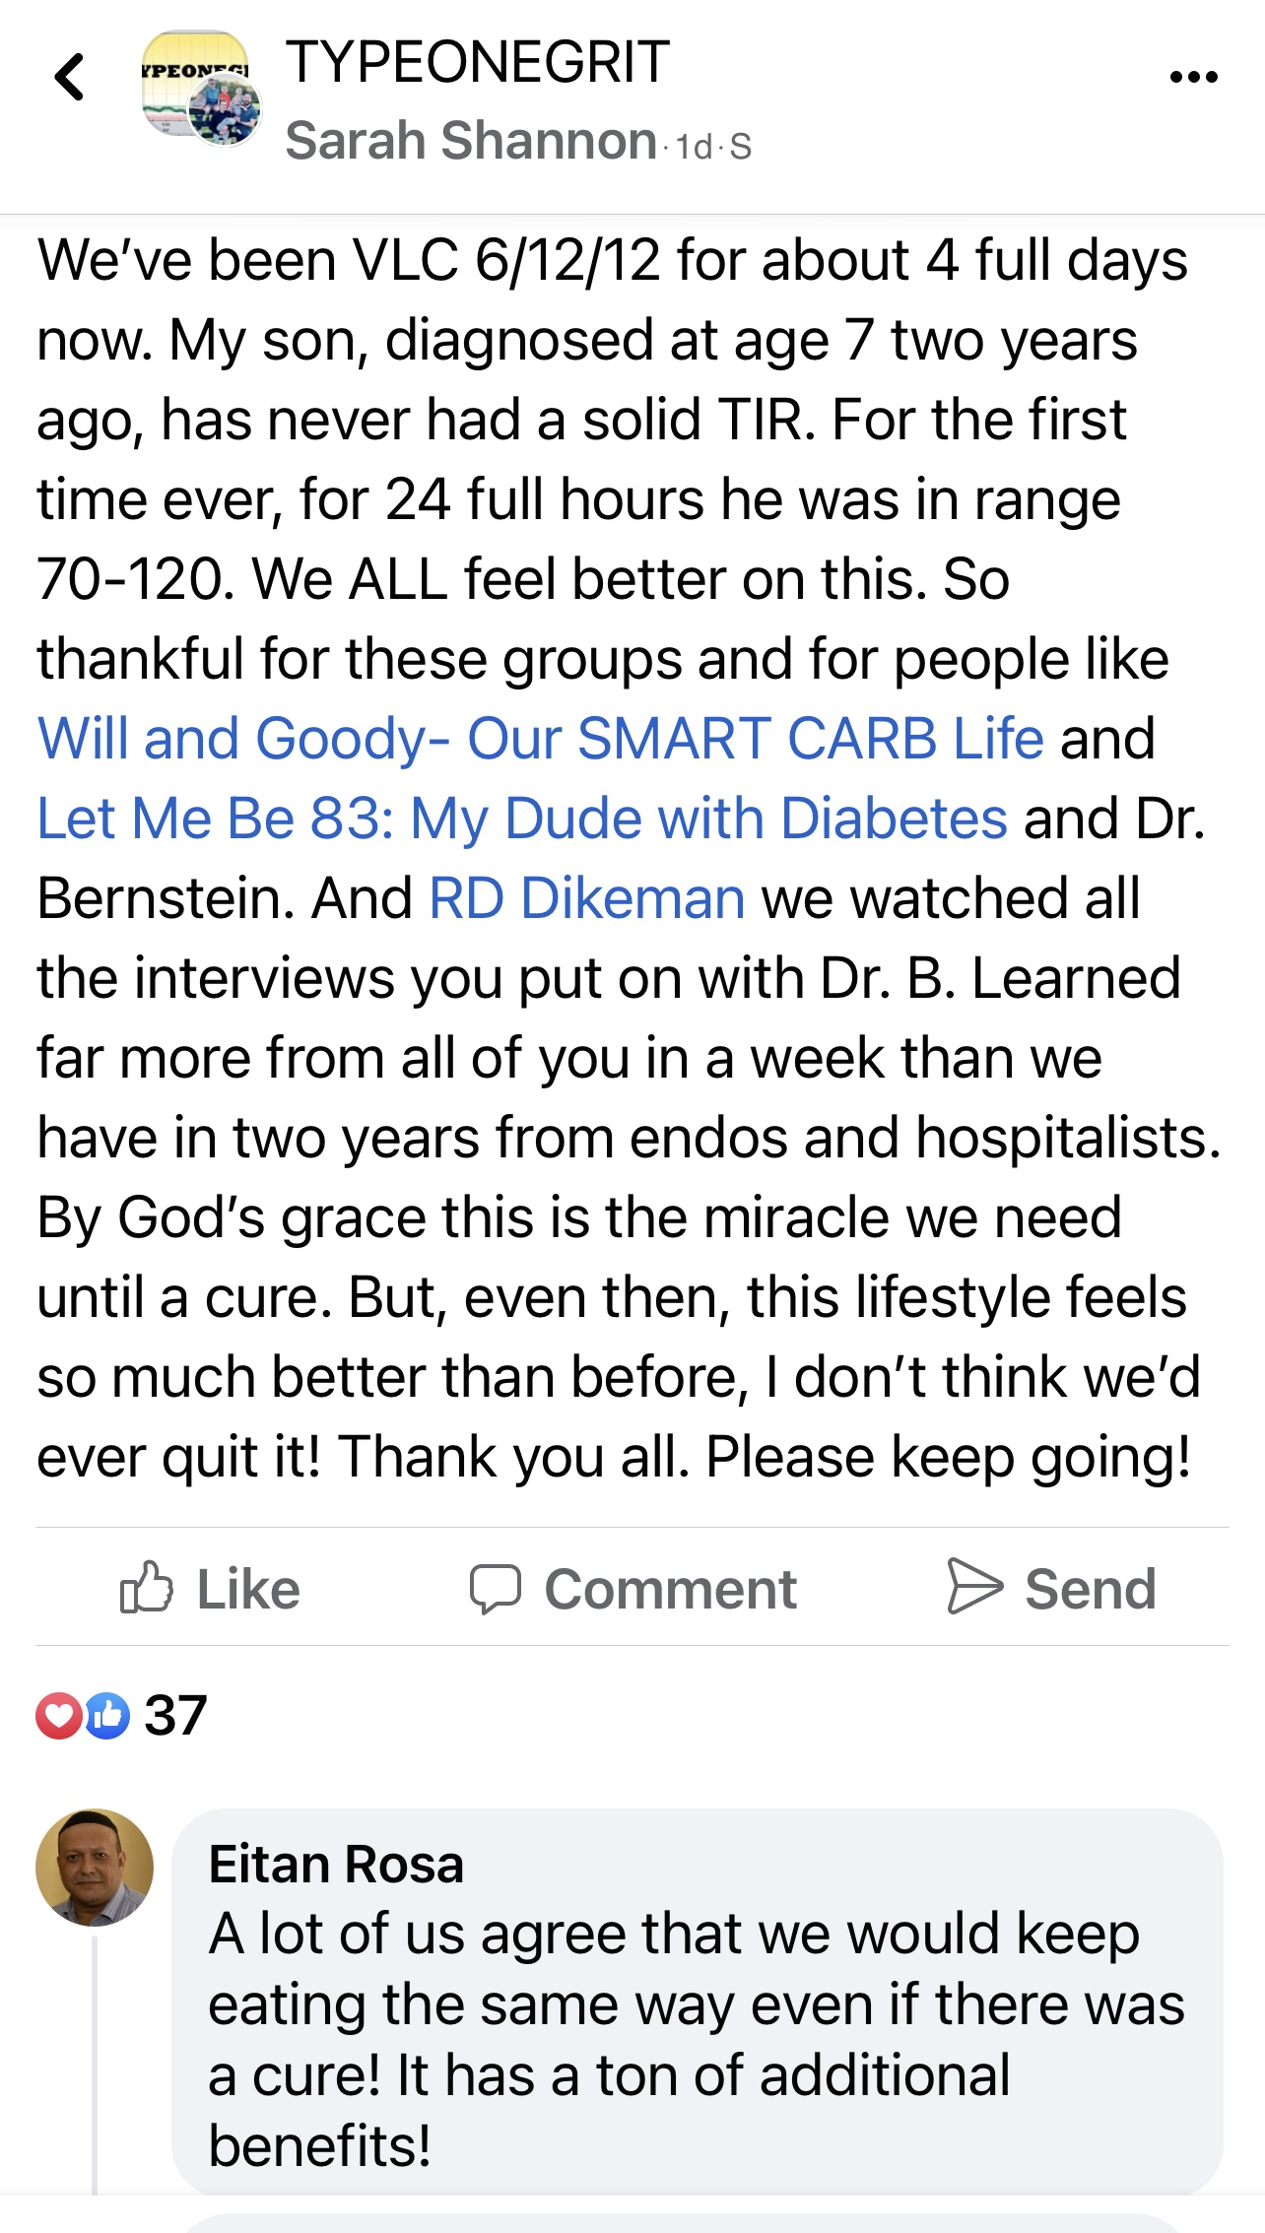The width and height of the screenshot is (1265, 2233).
Task: Tap the blue thumbs-up reaction icon
Action: (107, 1715)
